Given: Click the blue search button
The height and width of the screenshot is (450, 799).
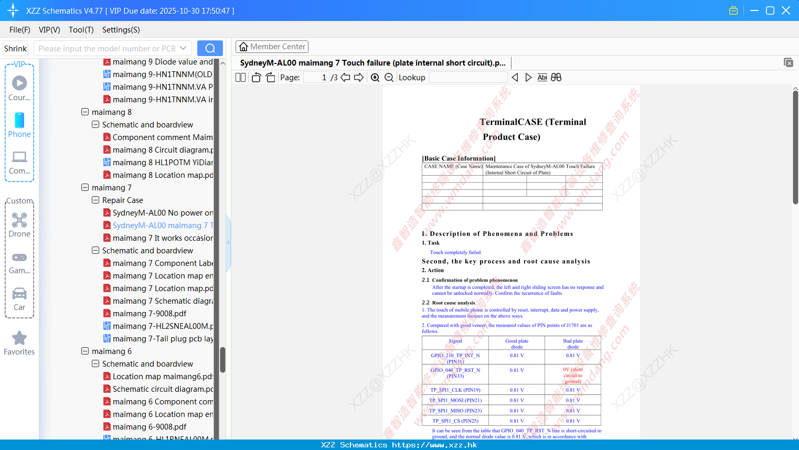Looking at the screenshot, I should click(210, 48).
